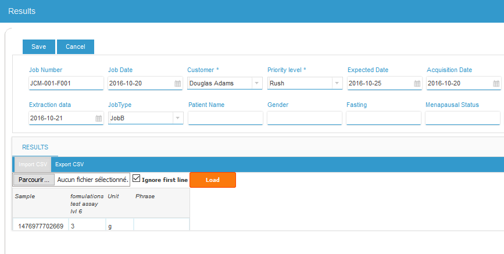The height and width of the screenshot is (254, 504).
Task: Expand the Priority level dropdown
Action: click(337, 83)
